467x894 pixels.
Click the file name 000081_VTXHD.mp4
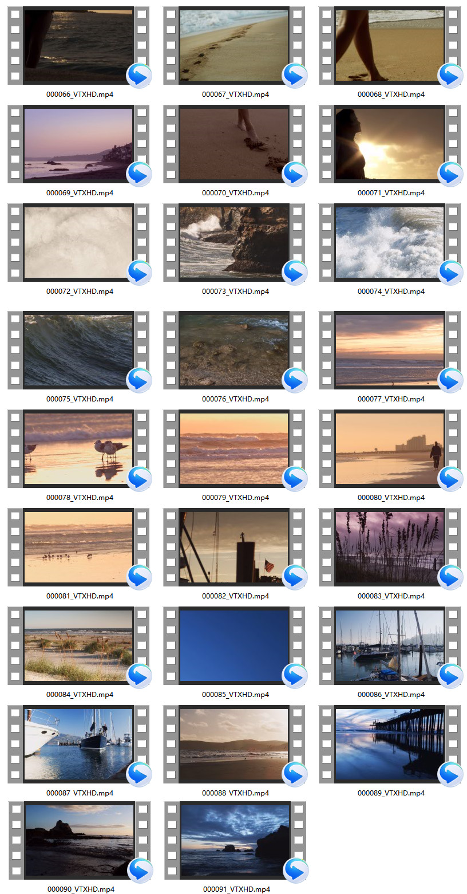(x=80, y=596)
